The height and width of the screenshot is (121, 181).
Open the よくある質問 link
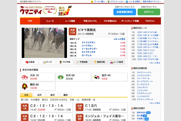click(x=134, y=2)
